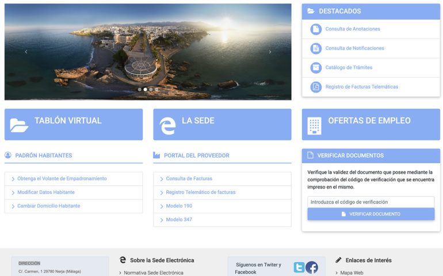Screen dimensions: 443x276
Task: Select the first carousel indicator dot
Action: click(140, 89)
